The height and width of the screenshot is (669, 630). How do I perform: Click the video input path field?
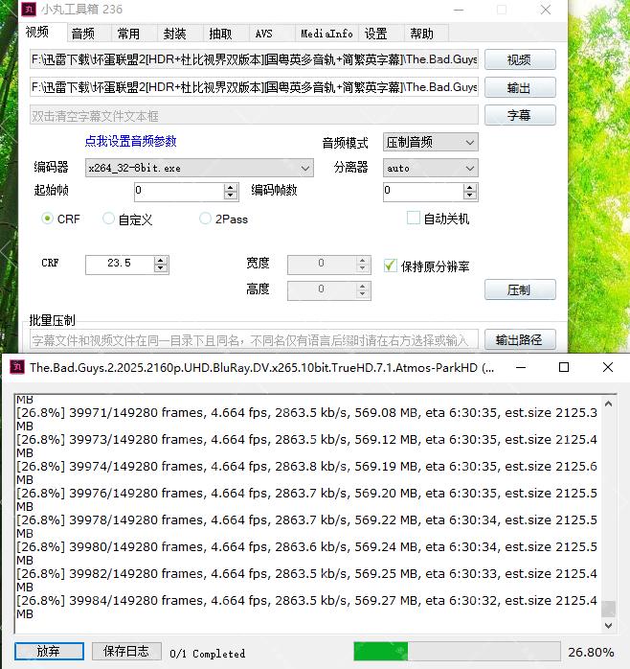(254, 59)
